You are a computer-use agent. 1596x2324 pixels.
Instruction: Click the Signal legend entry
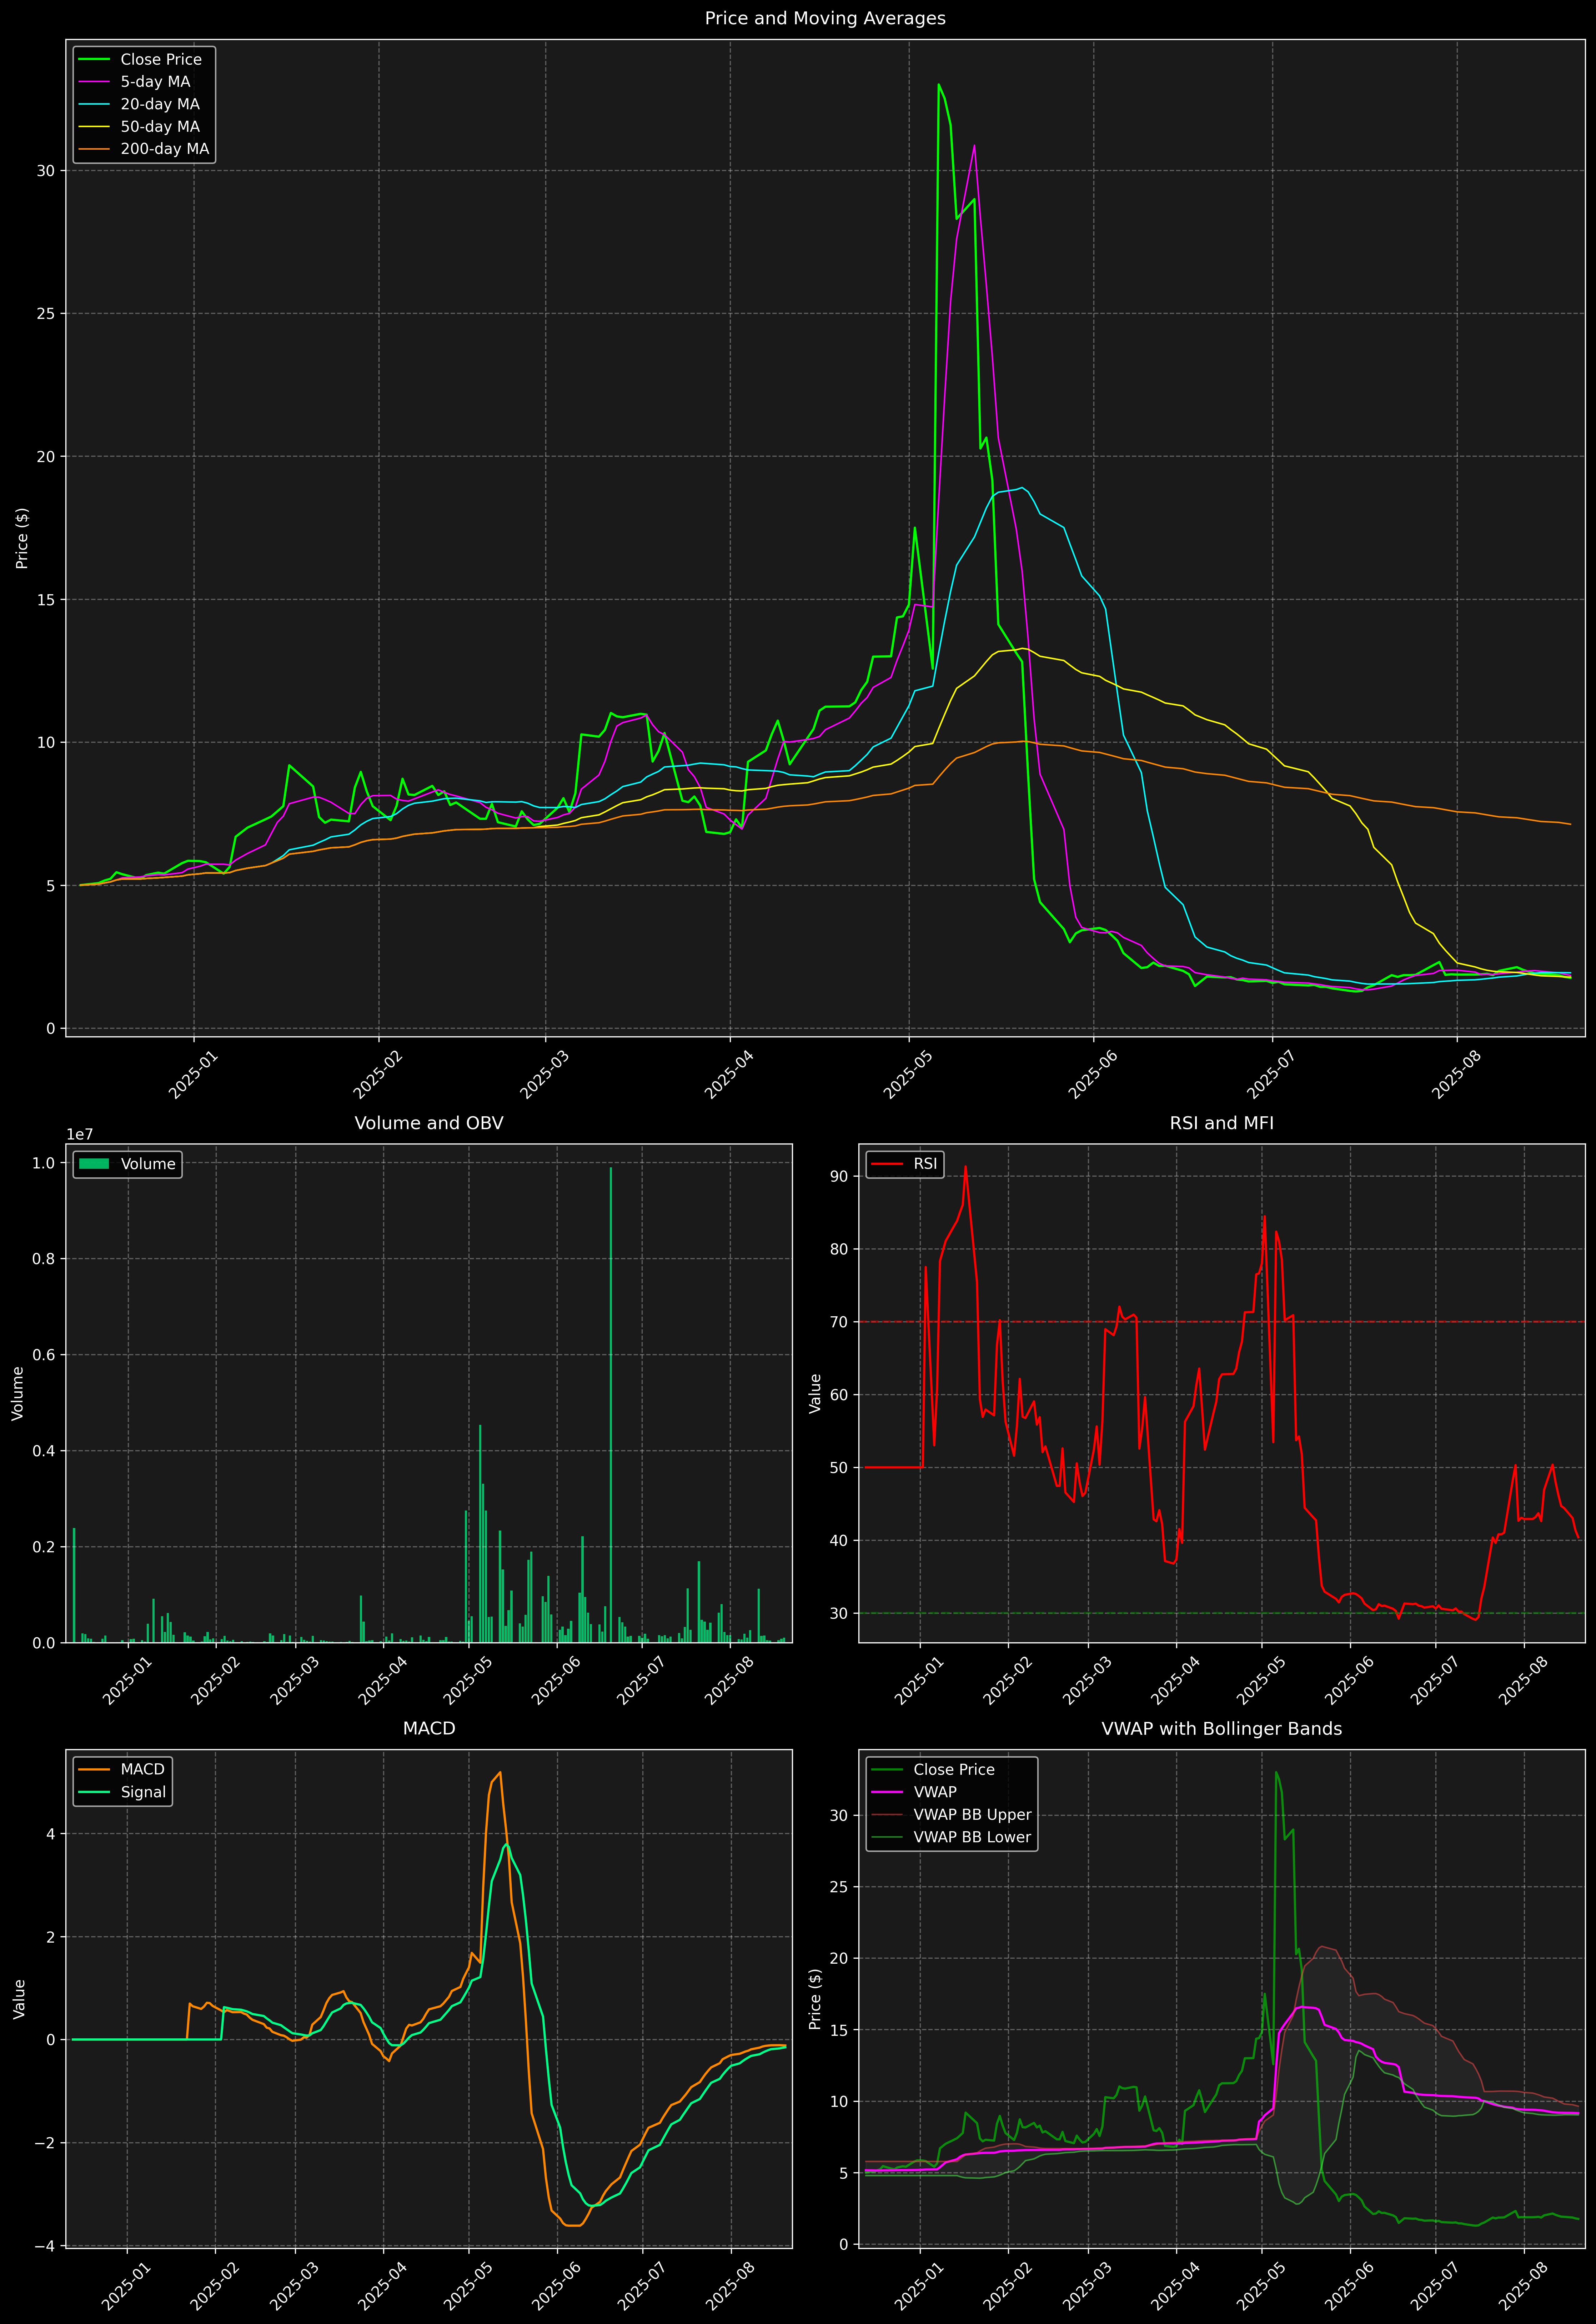143,1792
